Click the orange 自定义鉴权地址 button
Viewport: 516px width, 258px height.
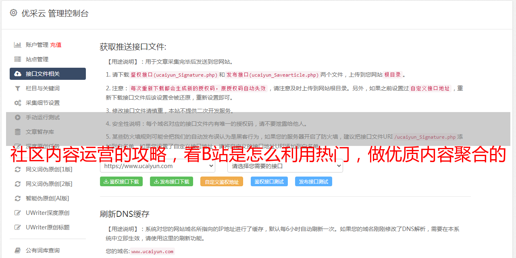point(222,181)
